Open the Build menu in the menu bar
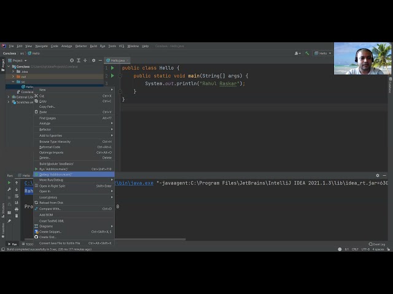The height and width of the screenshot is (294, 393). coord(93,46)
